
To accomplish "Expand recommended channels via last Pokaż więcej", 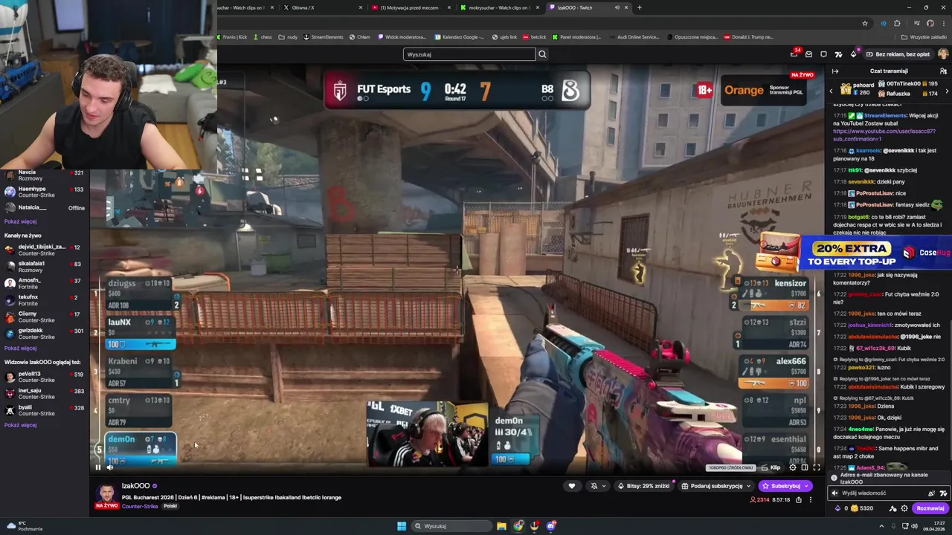I will point(20,425).
